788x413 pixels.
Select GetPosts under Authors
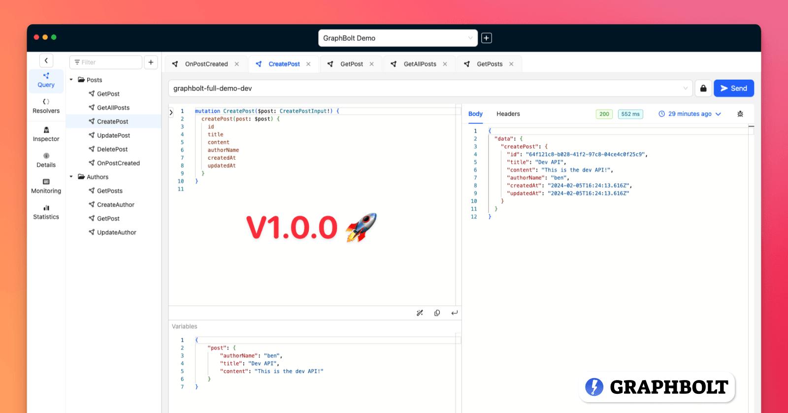pyautogui.click(x=110, y=191)
